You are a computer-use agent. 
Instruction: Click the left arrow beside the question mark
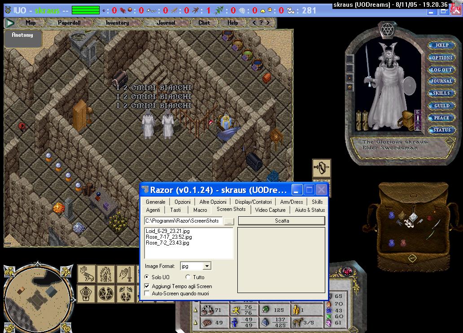tap(254, 22)
